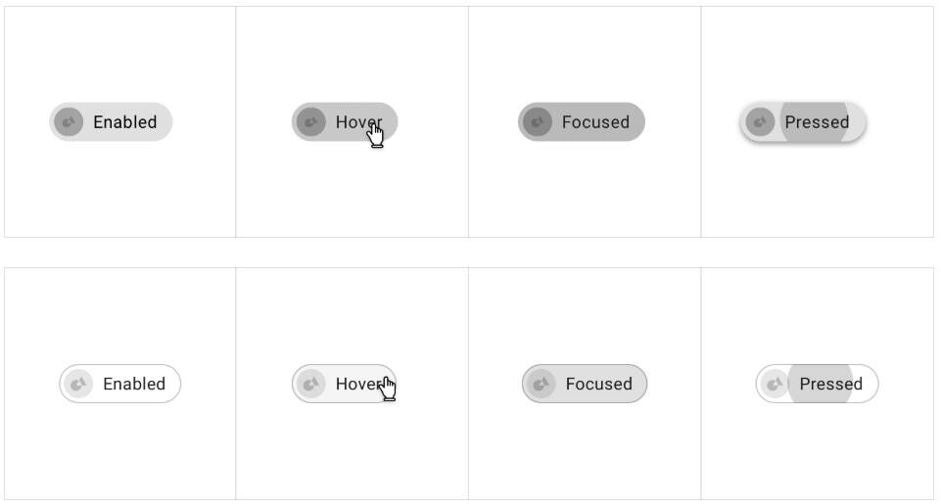Click the avatar icon in the filled Pressed chip
This screenshot has height=504, width=941.
(760, 122)
